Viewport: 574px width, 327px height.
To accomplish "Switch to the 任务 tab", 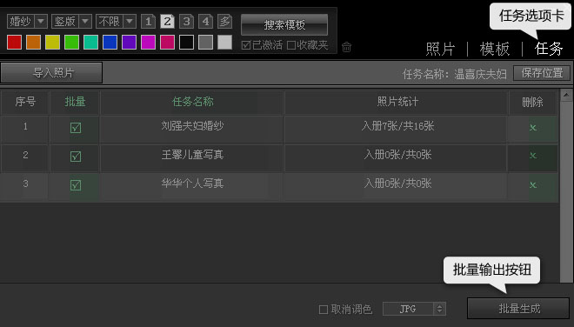I will click(x=549, y=49).
